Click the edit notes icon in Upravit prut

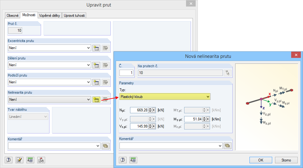pyautogui.click(x=19, y=160)
